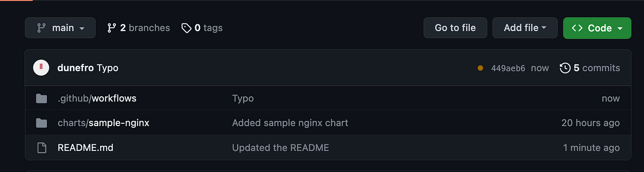Open the README.md file
Screen dimensions: 644x172
pyautogui.click(x=86, y=148)
